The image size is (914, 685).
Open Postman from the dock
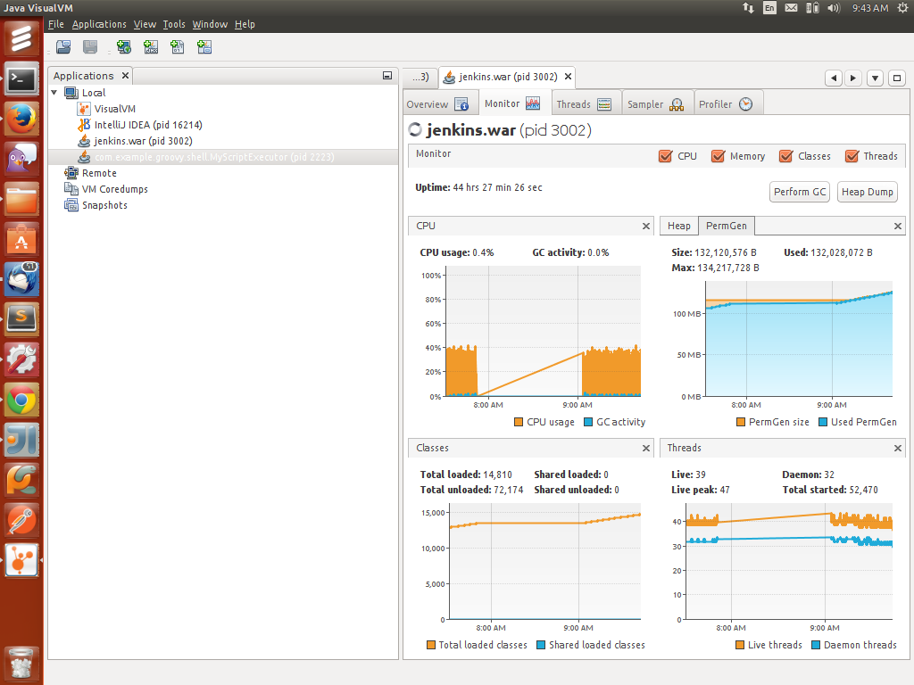21,520
